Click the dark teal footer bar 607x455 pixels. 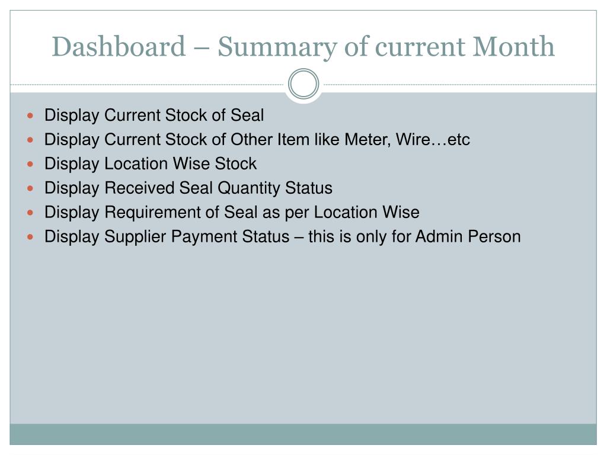click(303, 434)
